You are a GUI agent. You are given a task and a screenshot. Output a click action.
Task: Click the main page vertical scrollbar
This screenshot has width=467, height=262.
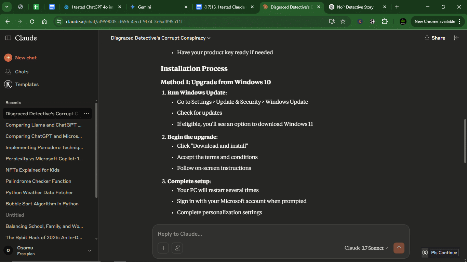tap(465, 141)
